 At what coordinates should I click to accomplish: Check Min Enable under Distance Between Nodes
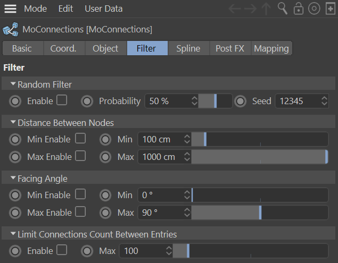click(80, 139)
